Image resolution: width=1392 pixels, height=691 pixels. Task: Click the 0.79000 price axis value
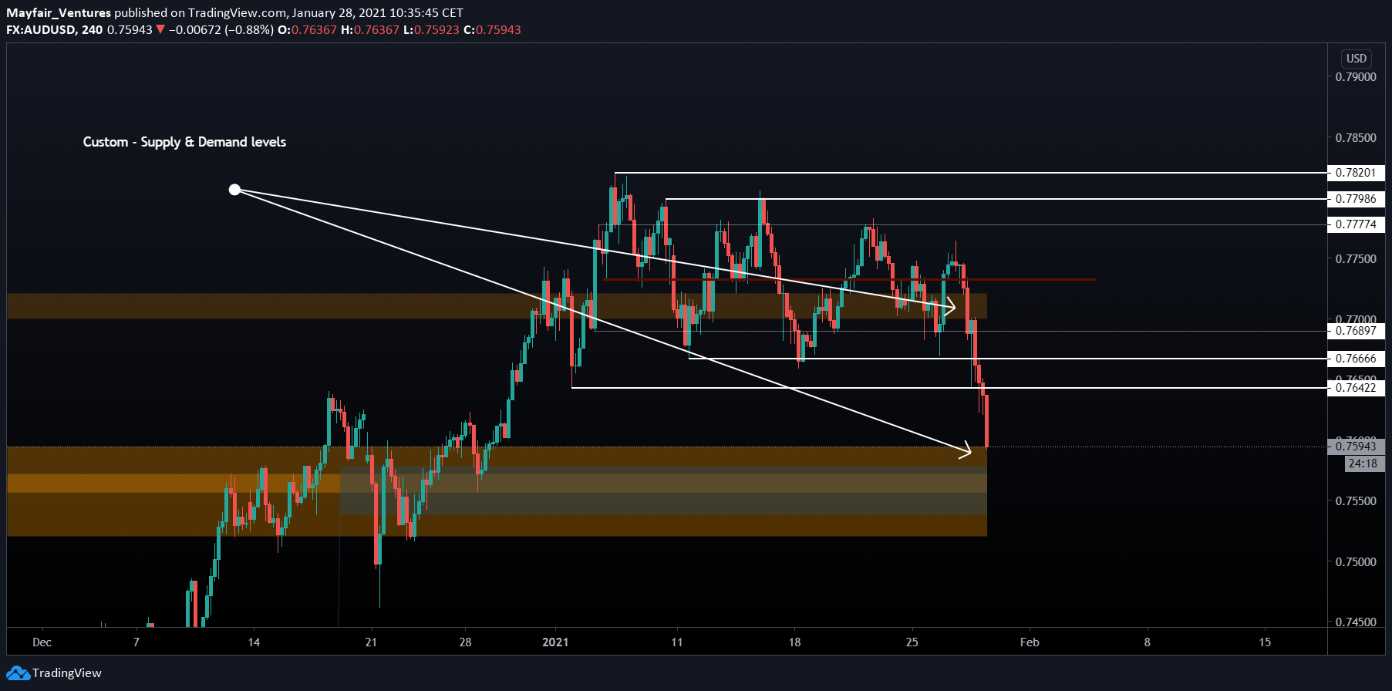point(1356,77)
